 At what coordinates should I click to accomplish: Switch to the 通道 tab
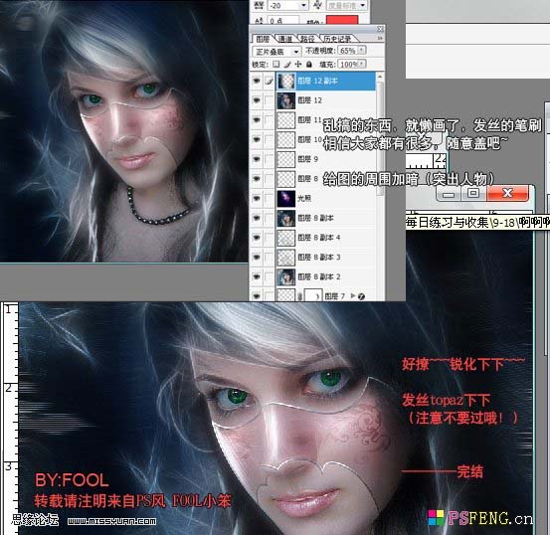click(285, 39)
